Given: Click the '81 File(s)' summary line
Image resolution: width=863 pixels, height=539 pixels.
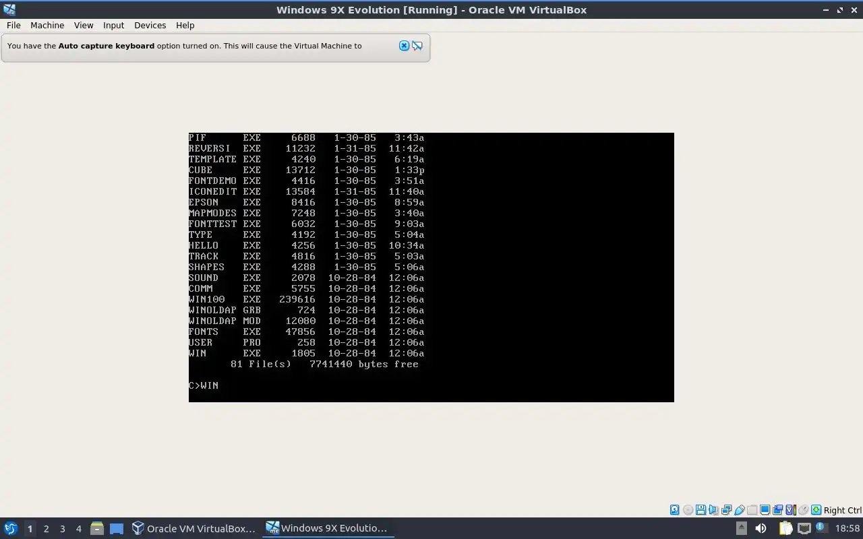Looking at the screenshot, I should [324, 364].
